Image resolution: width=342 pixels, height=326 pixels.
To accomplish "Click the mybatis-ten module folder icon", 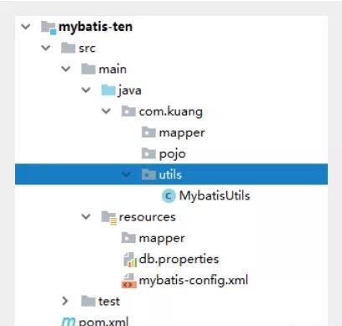I will click(49, 28).
